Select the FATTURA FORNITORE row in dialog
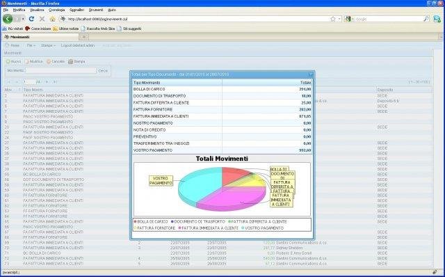445x277 pixels. coord(222,110)
